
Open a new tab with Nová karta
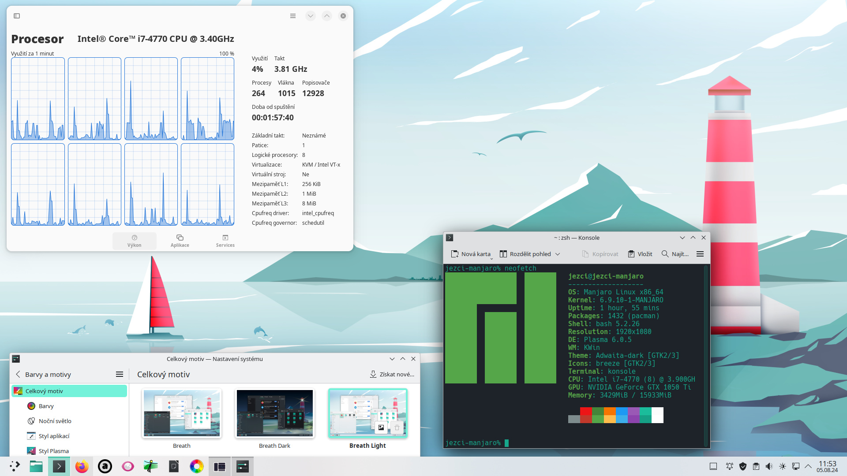[x=471, y=254]
